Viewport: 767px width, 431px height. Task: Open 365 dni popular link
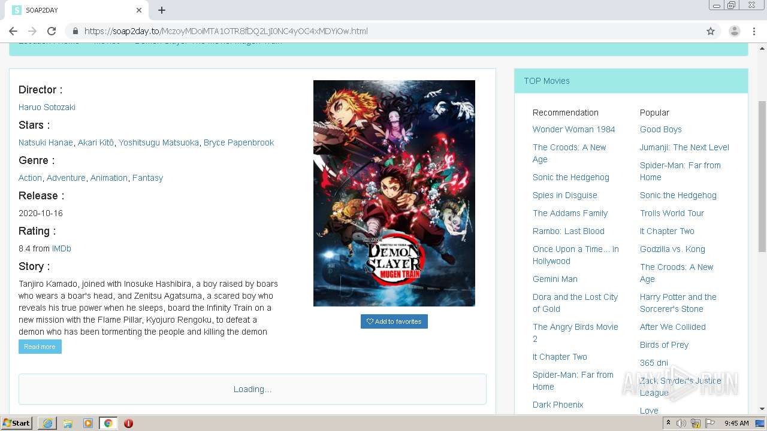pos(654,363)
